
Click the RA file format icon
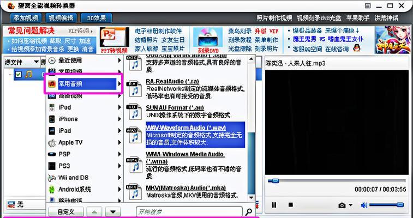pos(134,89)
